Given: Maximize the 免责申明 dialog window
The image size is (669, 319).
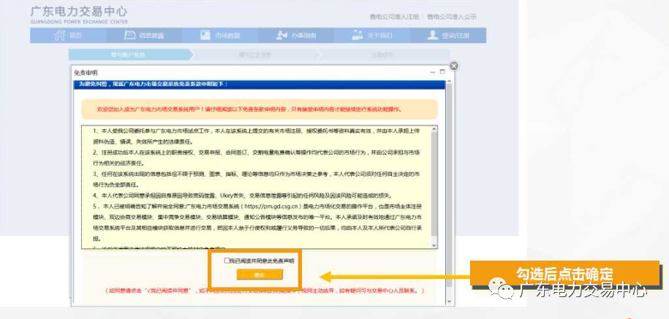Looking at the screenshot, I should coord(442,72).
